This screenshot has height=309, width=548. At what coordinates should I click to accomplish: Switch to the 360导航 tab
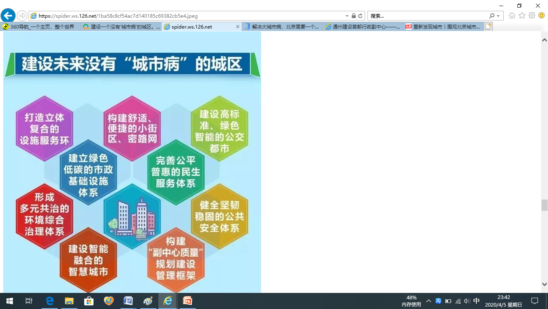coord(40,27)
